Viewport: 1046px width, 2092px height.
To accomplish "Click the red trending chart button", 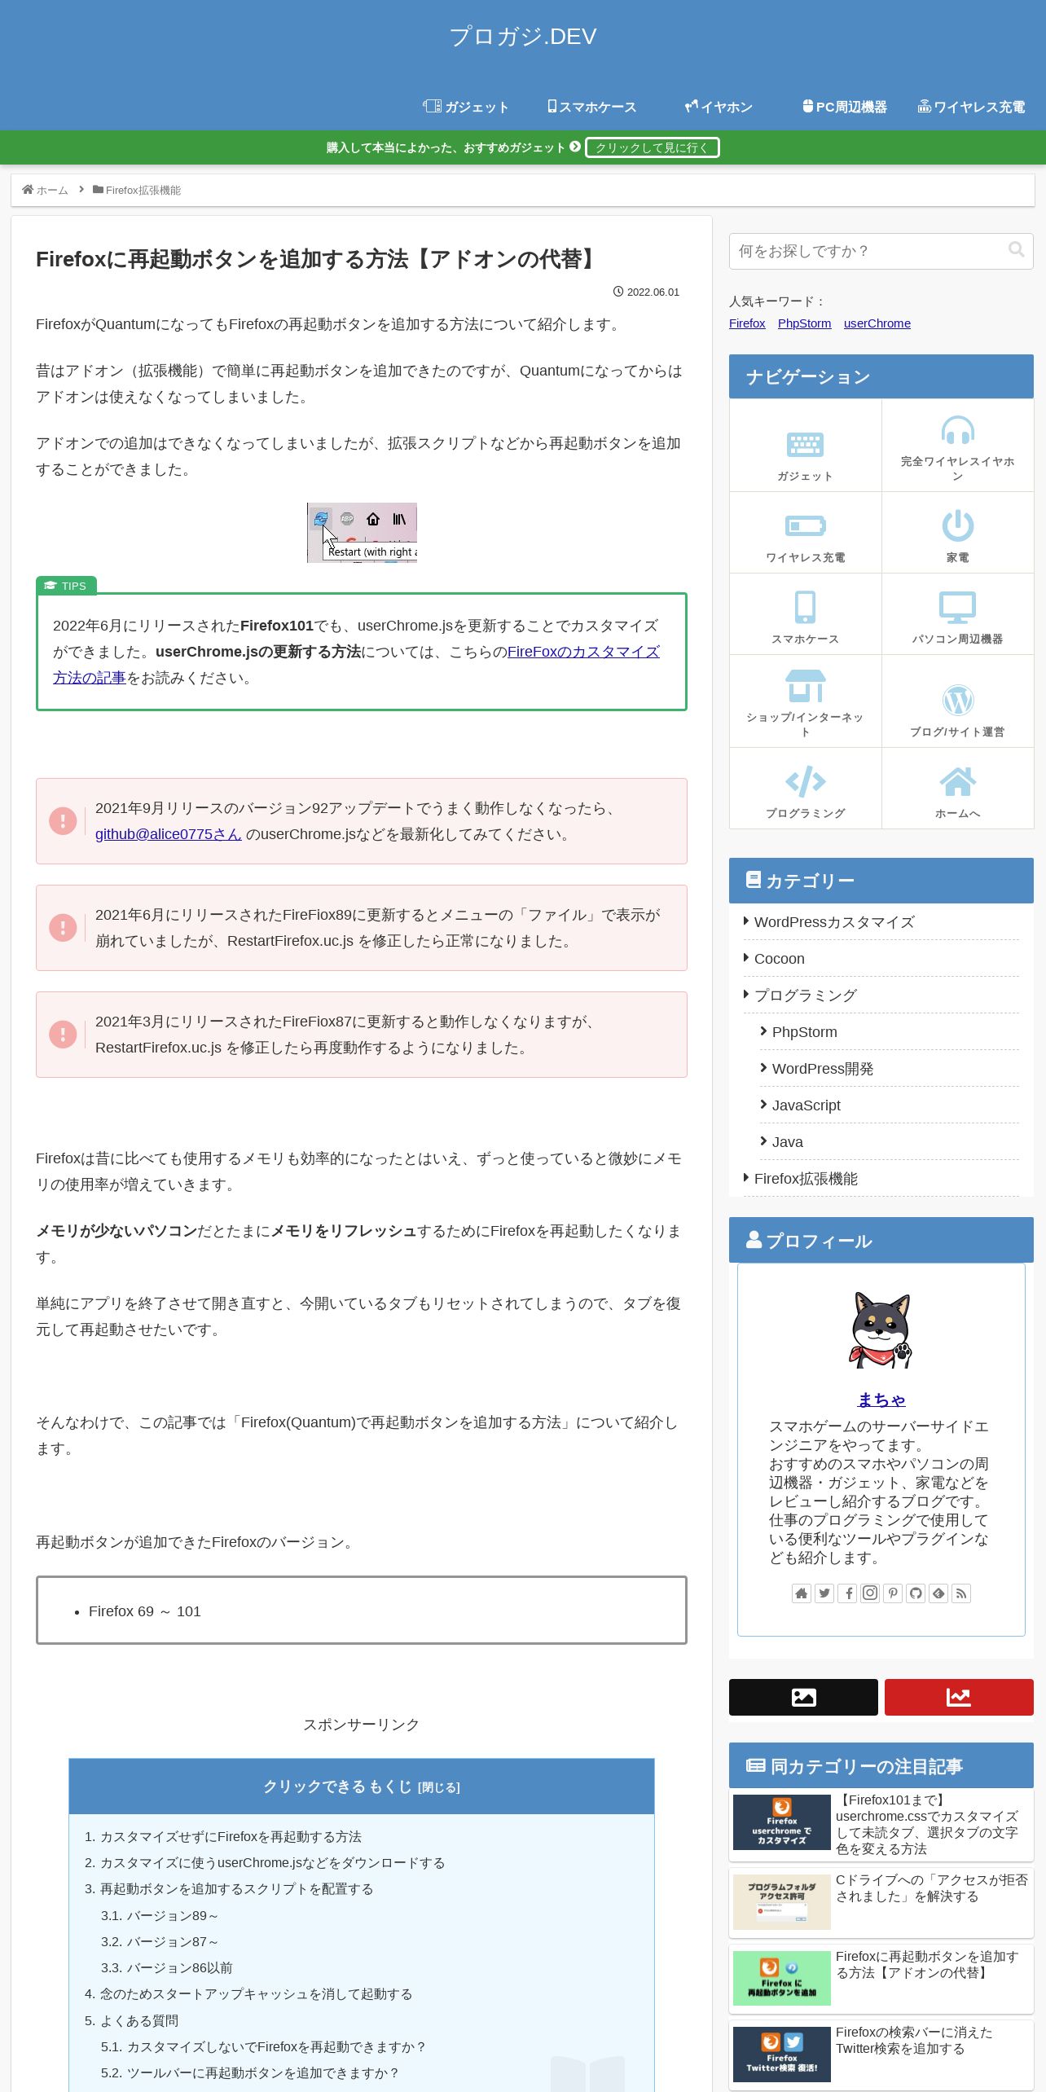I will pos(959,1697).
